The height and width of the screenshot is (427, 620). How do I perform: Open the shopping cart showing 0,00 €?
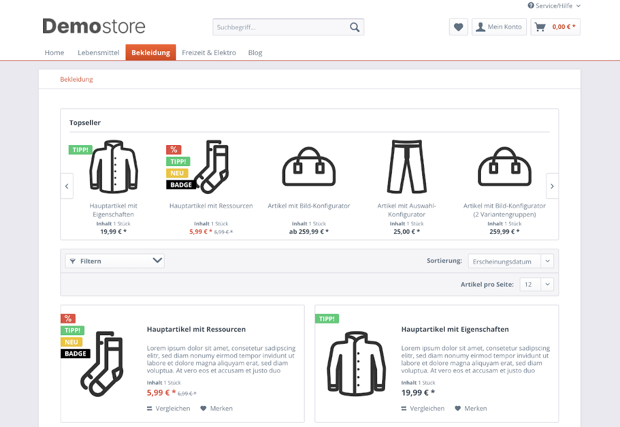point(555,27)
